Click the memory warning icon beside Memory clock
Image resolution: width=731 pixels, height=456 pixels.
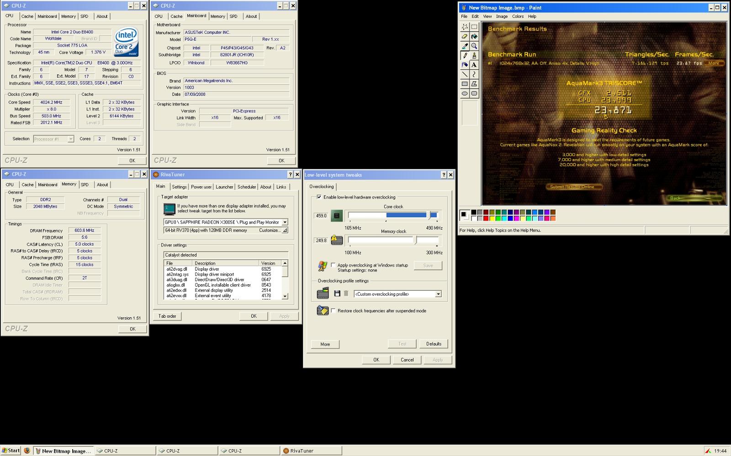coord(337,240)
